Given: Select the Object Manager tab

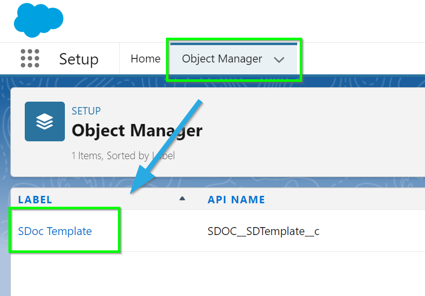Looking at the screenshot, I should (x=222, y=59).
